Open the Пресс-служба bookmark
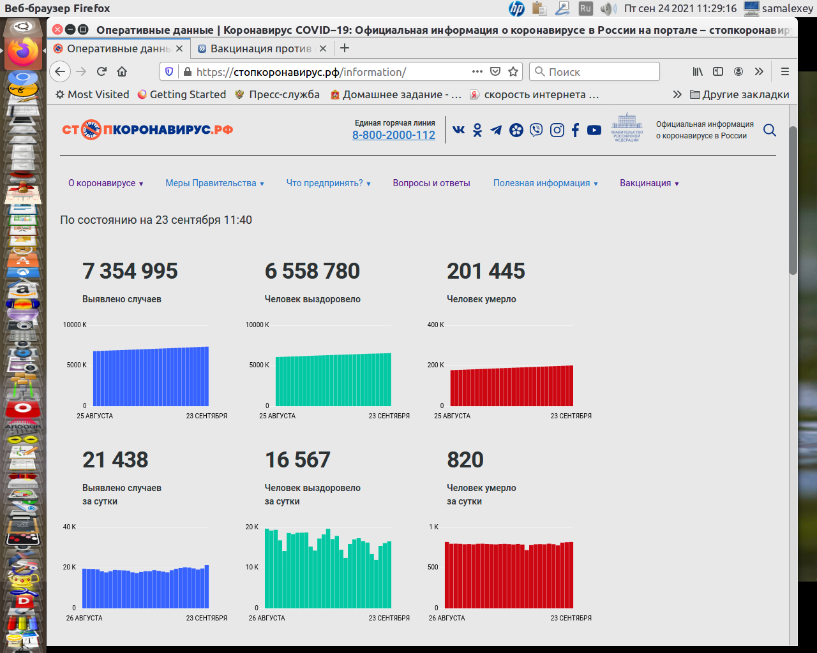 278,94
